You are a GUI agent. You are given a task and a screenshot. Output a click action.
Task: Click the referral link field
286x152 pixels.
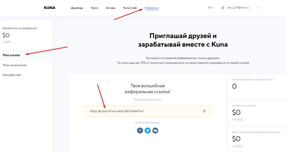click(x=147, y=111)
